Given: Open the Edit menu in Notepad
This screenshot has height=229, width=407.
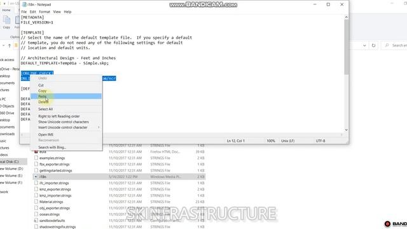Looking at the screenshot, I should click(32, 11).
